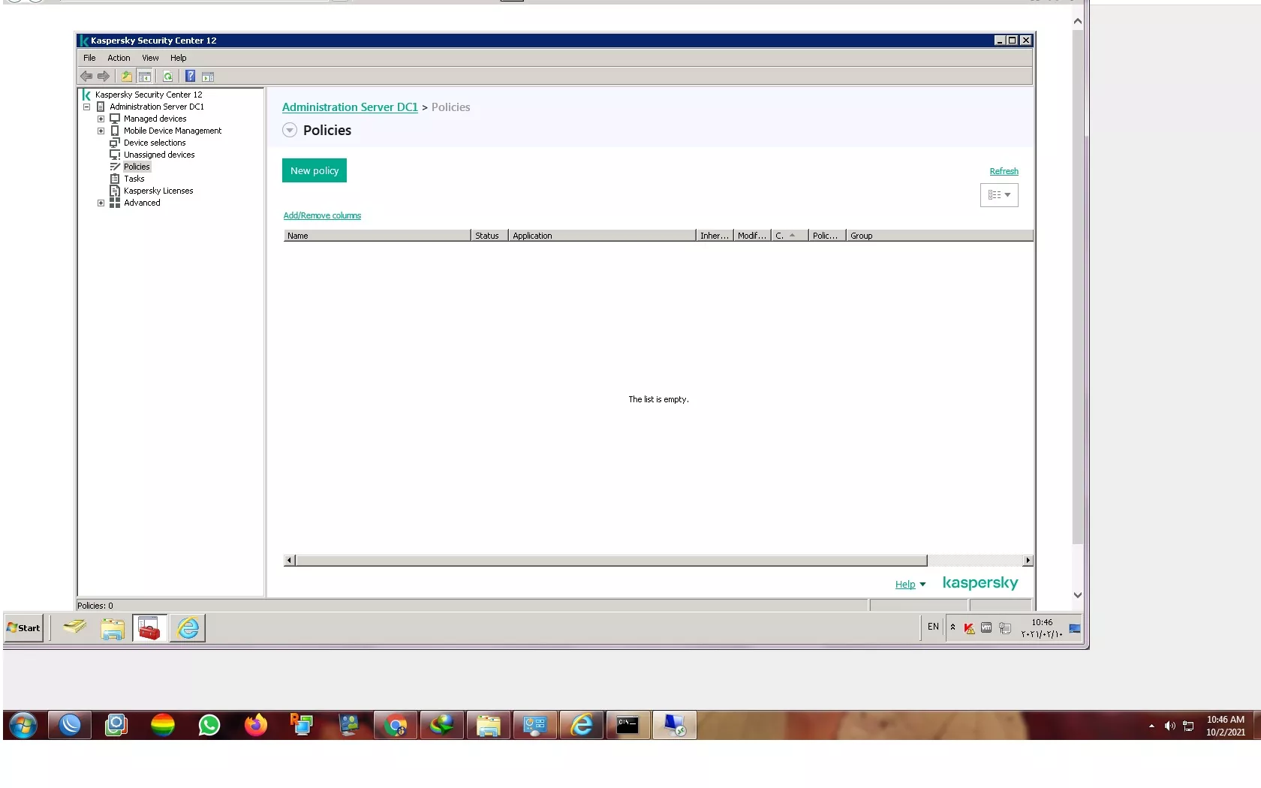Click the horizontal scrollbar left arrow
Viewport: 1261px width, 788px height.
click(289, 561)
